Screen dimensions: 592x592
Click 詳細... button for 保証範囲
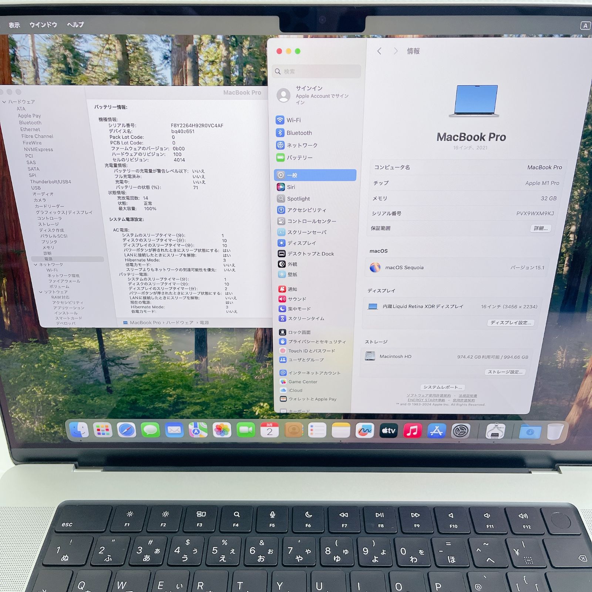coord(541,228)
